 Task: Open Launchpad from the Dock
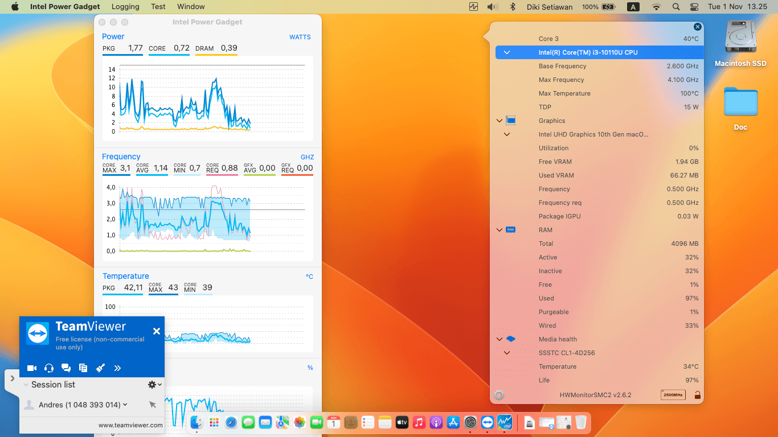[214, 422]
